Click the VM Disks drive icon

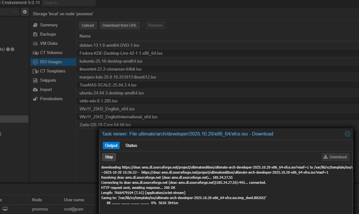pos(35,44)
